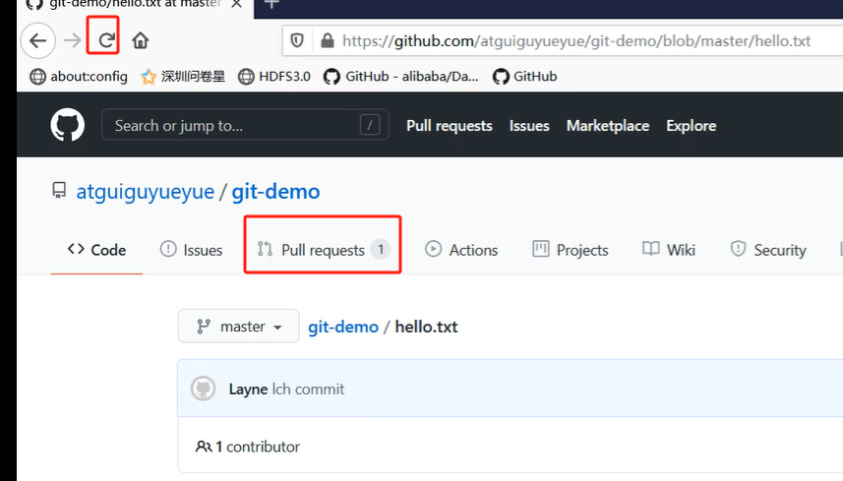This screenshot has height=481, width=843.
Task: Open the lch commit message
Action: point(308,390)
